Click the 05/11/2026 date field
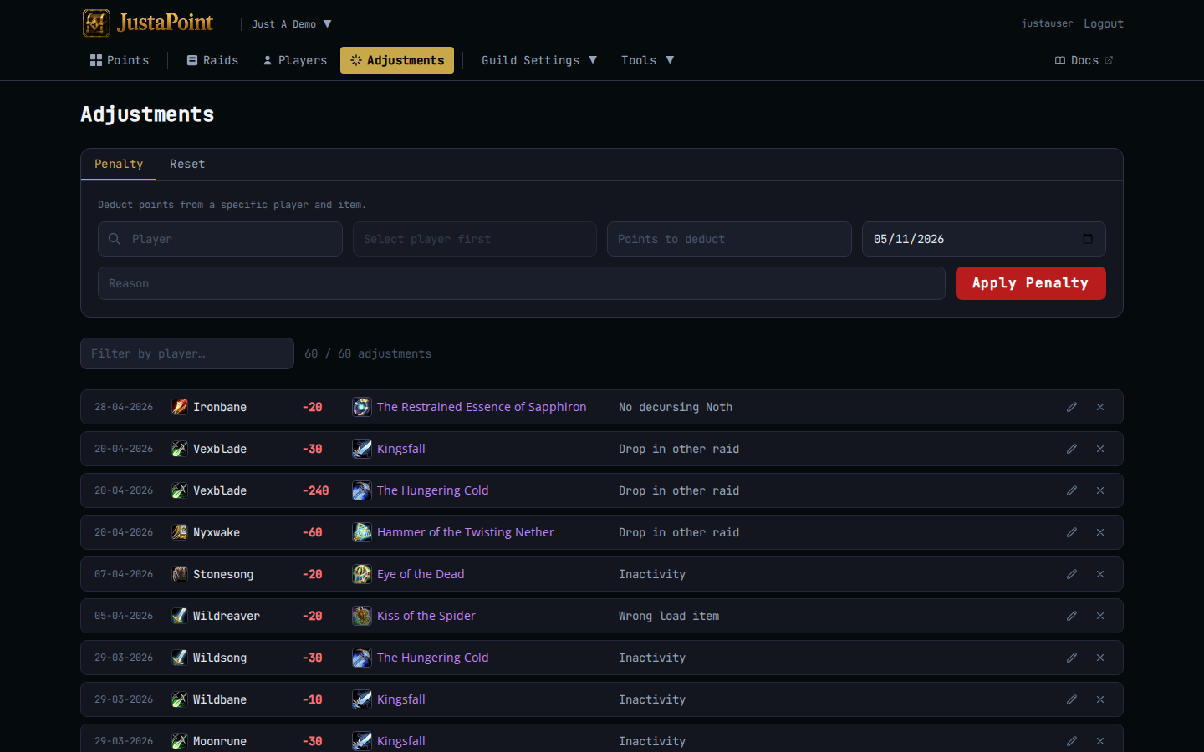The width and height of the screenshot is (1204, 752). click(x=984, y=239)
